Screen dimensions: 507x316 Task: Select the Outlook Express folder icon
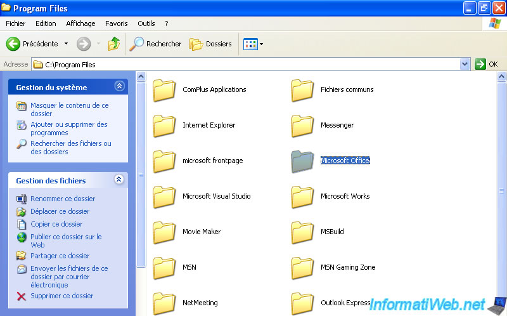302,303
